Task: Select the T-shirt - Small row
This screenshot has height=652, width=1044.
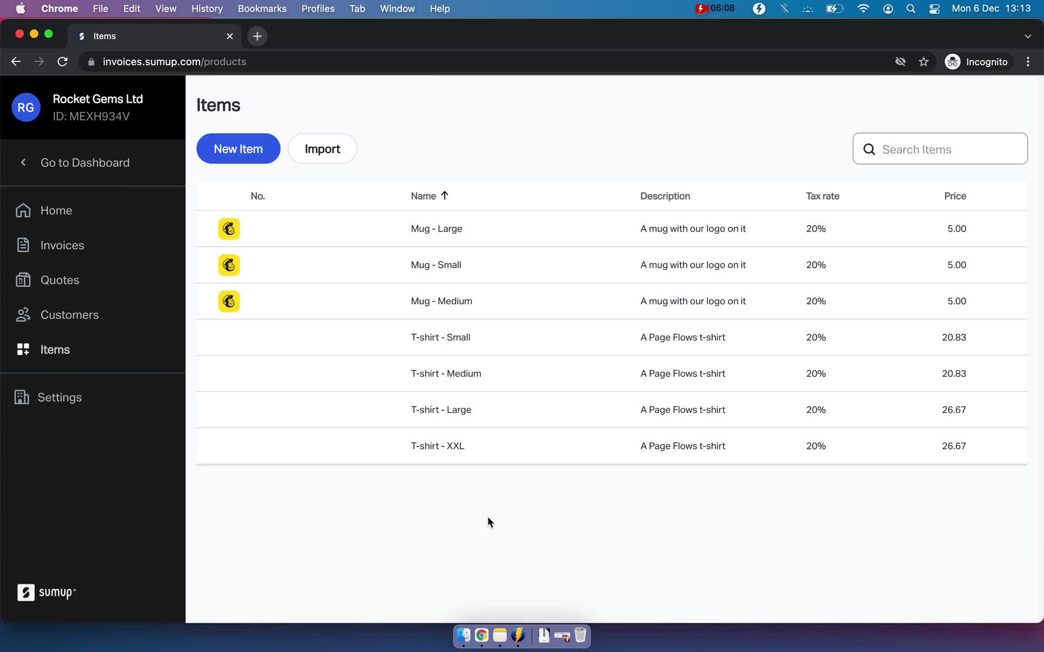Action: tap(611, 337)
